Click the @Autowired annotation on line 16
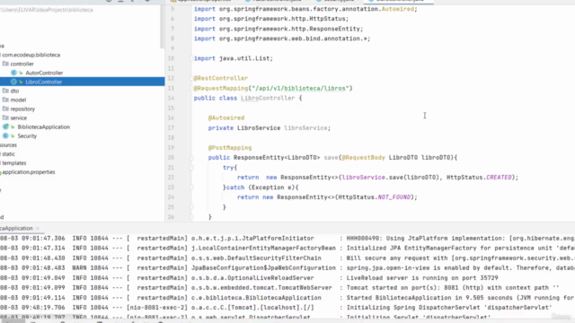575x323 pixels. pos(226,118)
